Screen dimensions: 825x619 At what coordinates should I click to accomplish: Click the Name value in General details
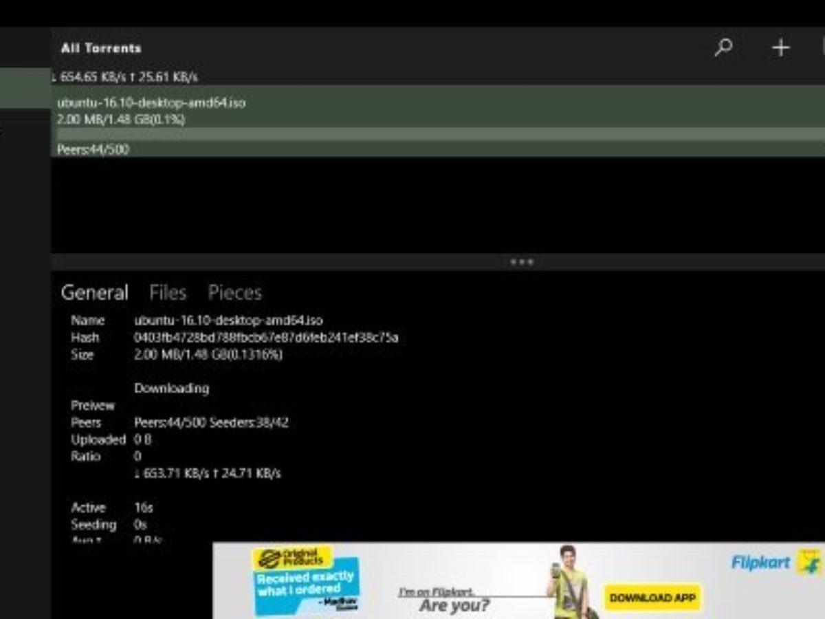228,321
